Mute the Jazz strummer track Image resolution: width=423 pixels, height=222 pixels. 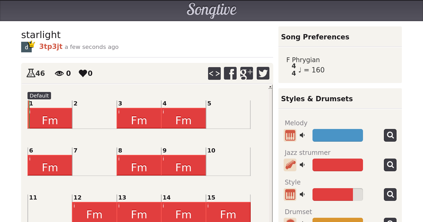point(302,165)
